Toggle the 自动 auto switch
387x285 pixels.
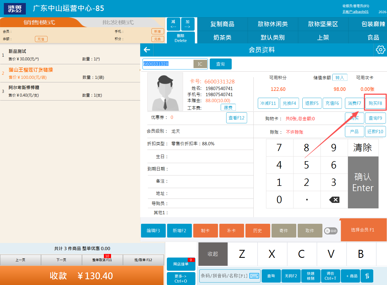coord(331,231)
